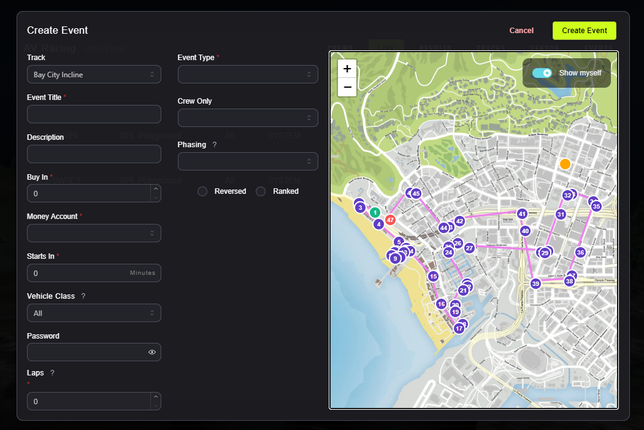Click green checkpoint marker 1 on map
Image resolution: width=644 pixels, height=430 pixels.
[375, 212]
